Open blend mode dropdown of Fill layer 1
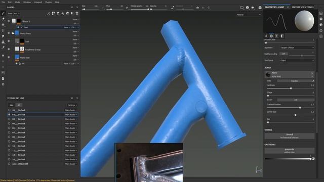The image size is (324, 182). (75, 20)
